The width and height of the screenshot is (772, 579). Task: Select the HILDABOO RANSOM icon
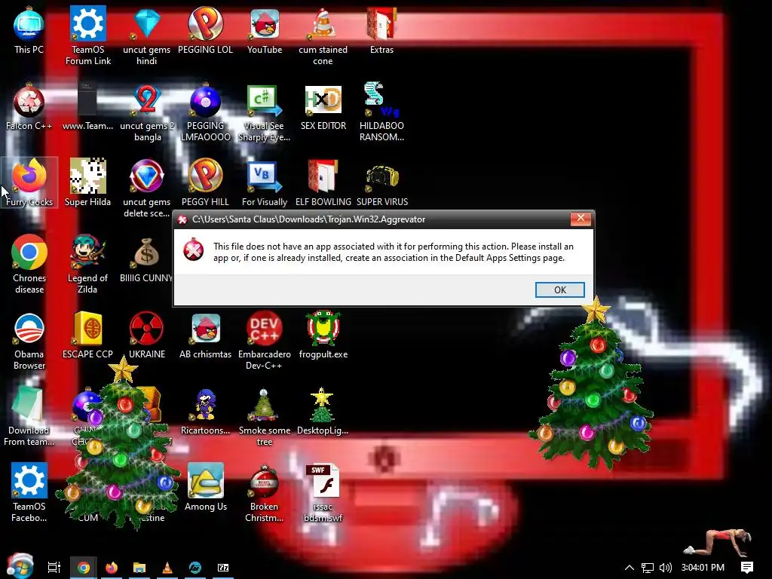click(381, 112)
